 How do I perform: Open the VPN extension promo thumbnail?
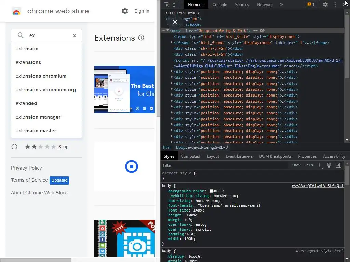(124, 89)
